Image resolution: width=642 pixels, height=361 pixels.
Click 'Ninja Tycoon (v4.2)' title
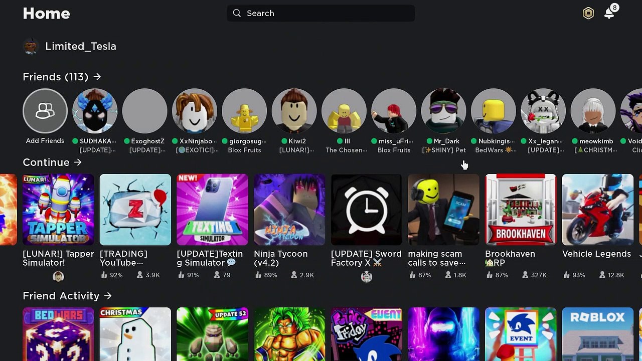click(281, 258)
